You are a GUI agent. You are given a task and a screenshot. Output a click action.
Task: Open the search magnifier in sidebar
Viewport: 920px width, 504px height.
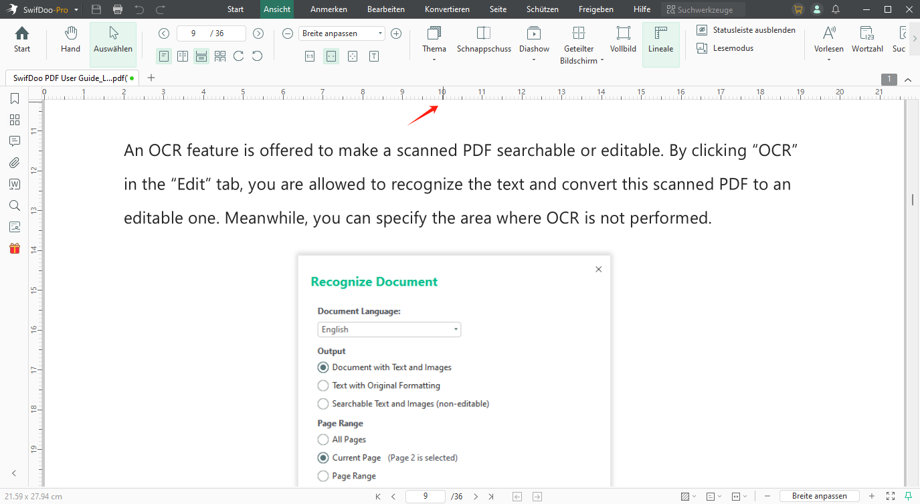click(x=14, y=205)
